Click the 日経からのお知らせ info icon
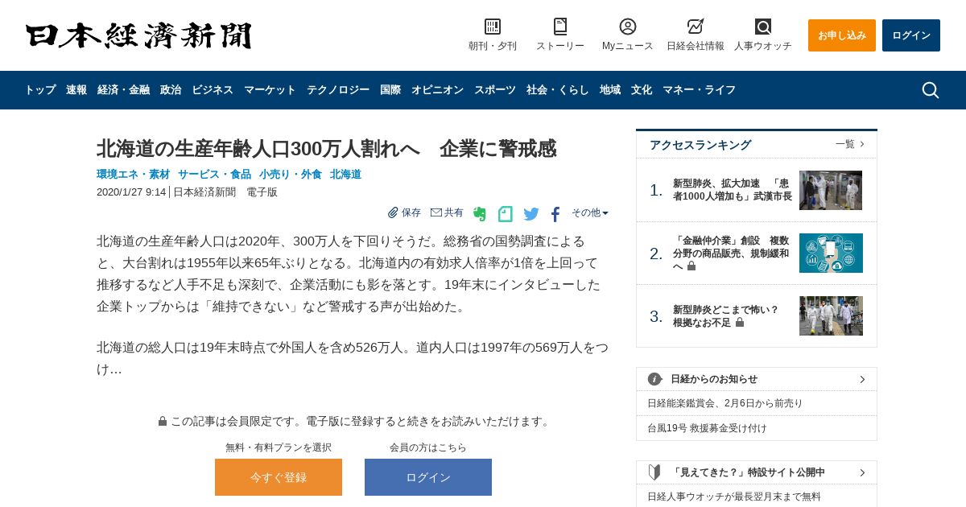This screenshot has width=966, height=507. pos(654,379)
